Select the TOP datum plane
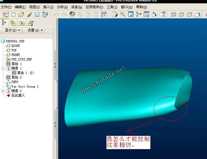Viewport: 207px width, 159px height. point(14,50)
